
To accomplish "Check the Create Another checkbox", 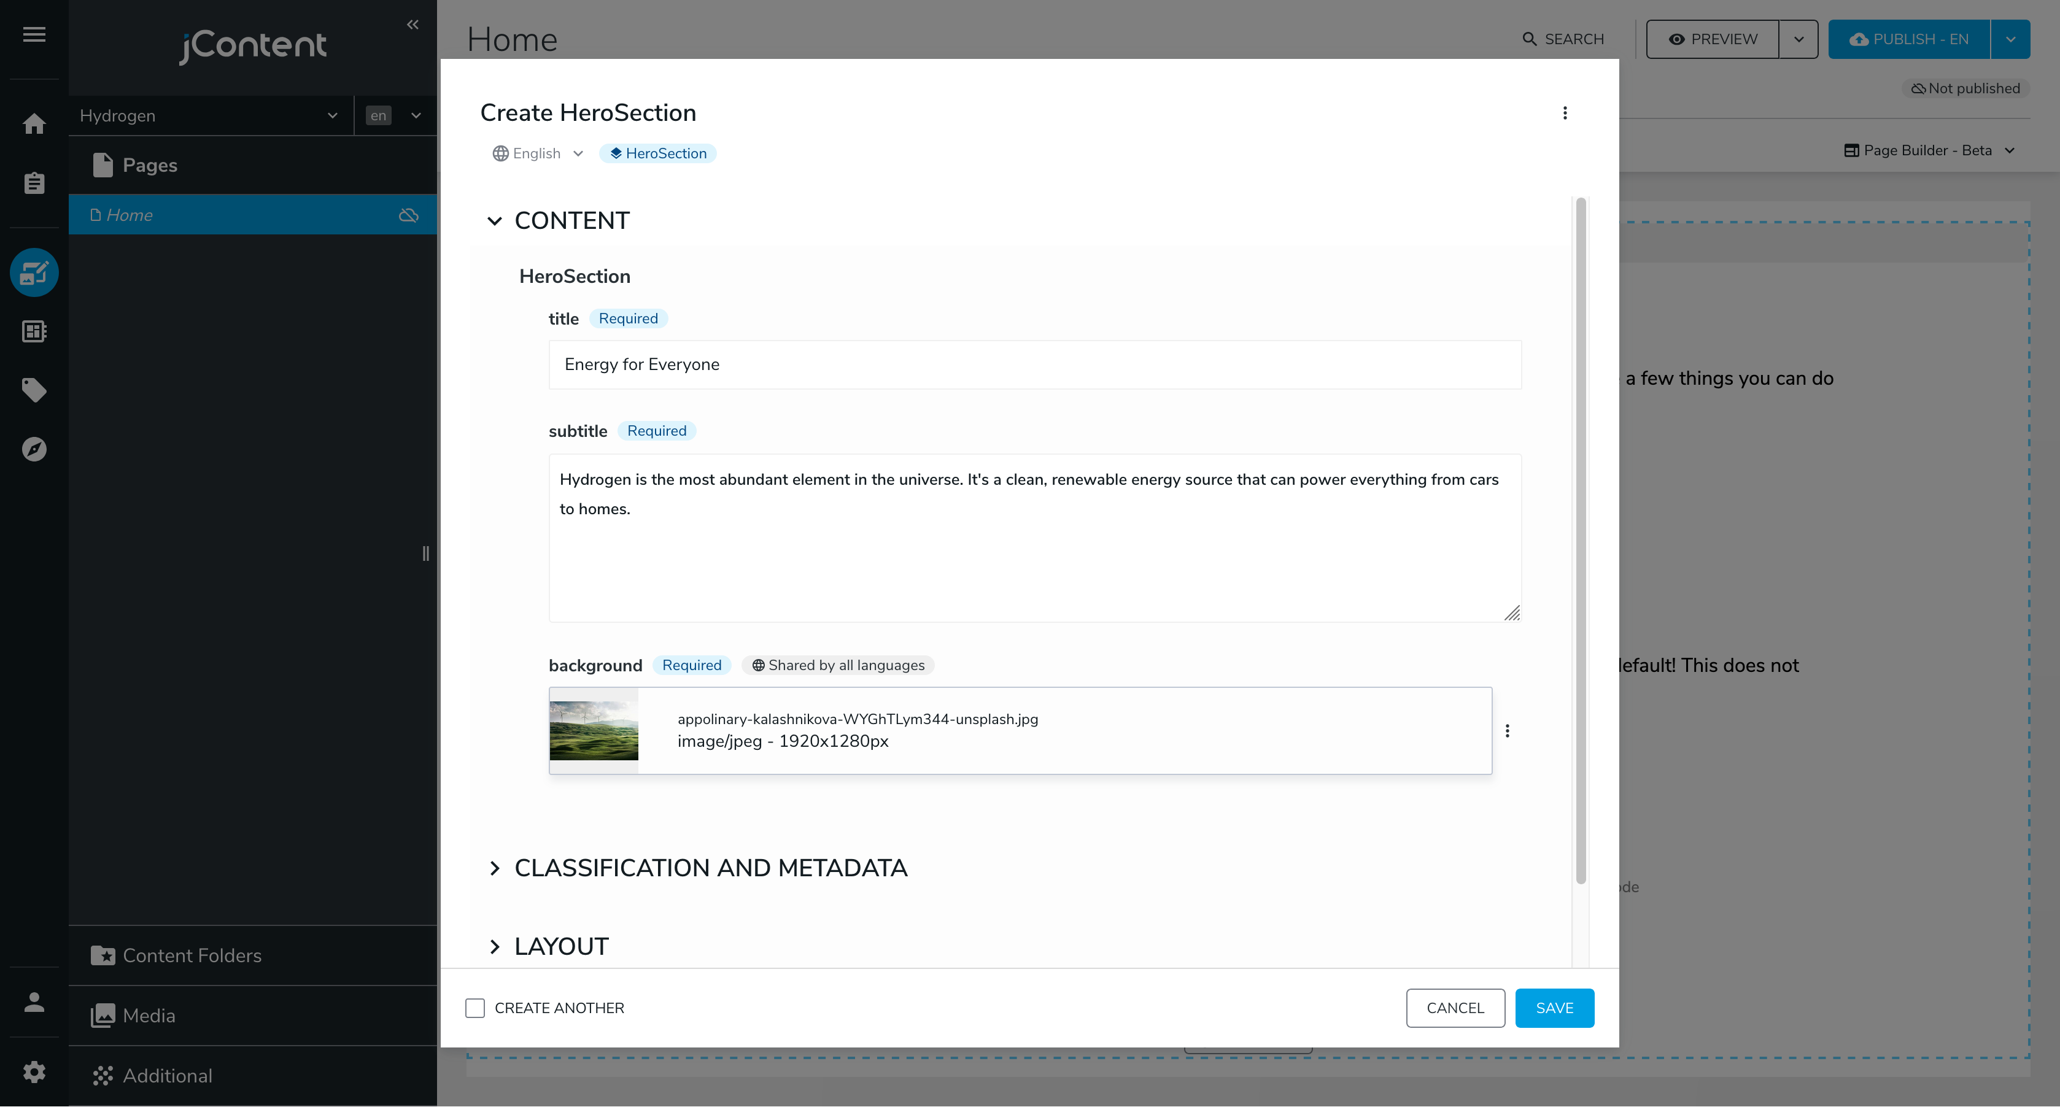I will (475, 1008).
